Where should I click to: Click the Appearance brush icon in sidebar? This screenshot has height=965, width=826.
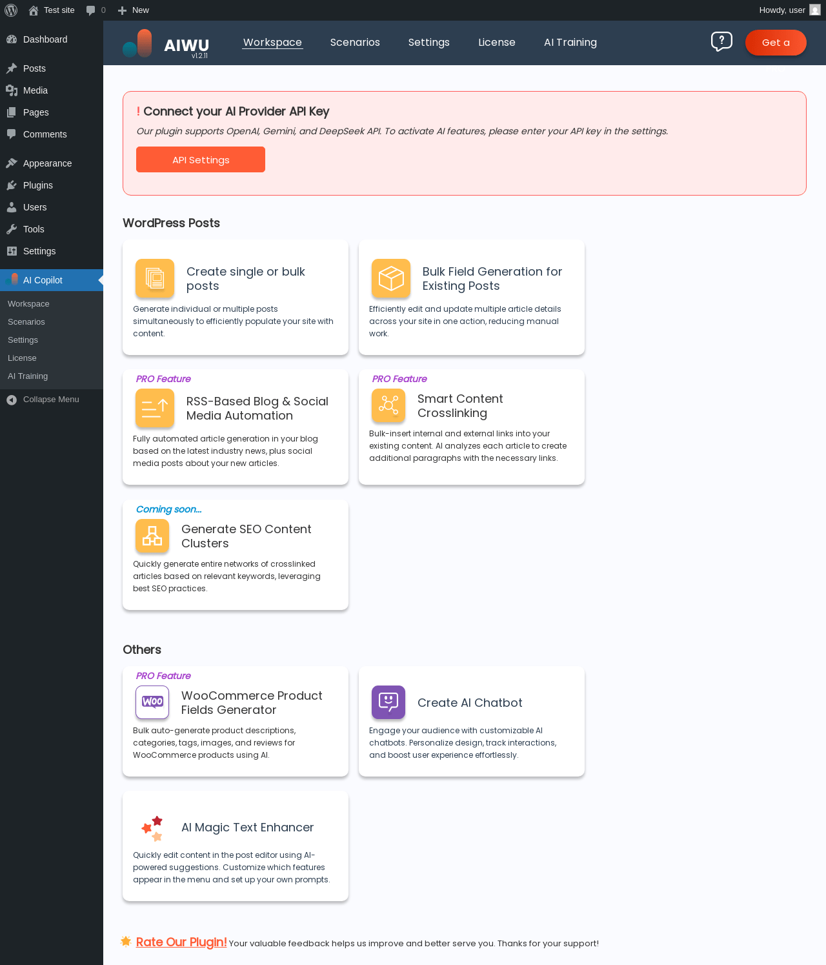point(12,163)
